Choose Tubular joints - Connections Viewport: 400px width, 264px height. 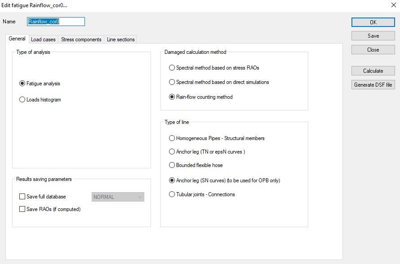tap(172, 194)
